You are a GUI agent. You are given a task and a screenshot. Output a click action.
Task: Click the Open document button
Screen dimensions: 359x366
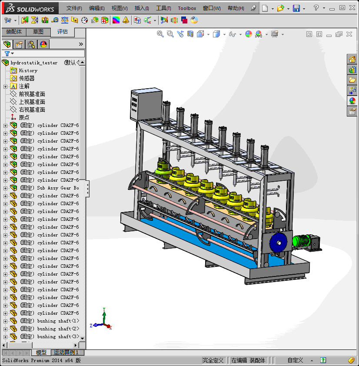tap(281, 8)
